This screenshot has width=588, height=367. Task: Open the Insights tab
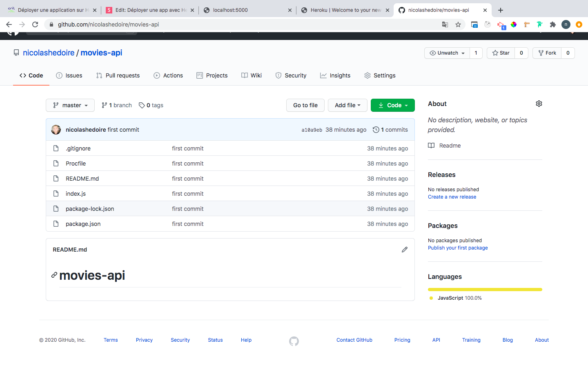click(x=335, y=75)
